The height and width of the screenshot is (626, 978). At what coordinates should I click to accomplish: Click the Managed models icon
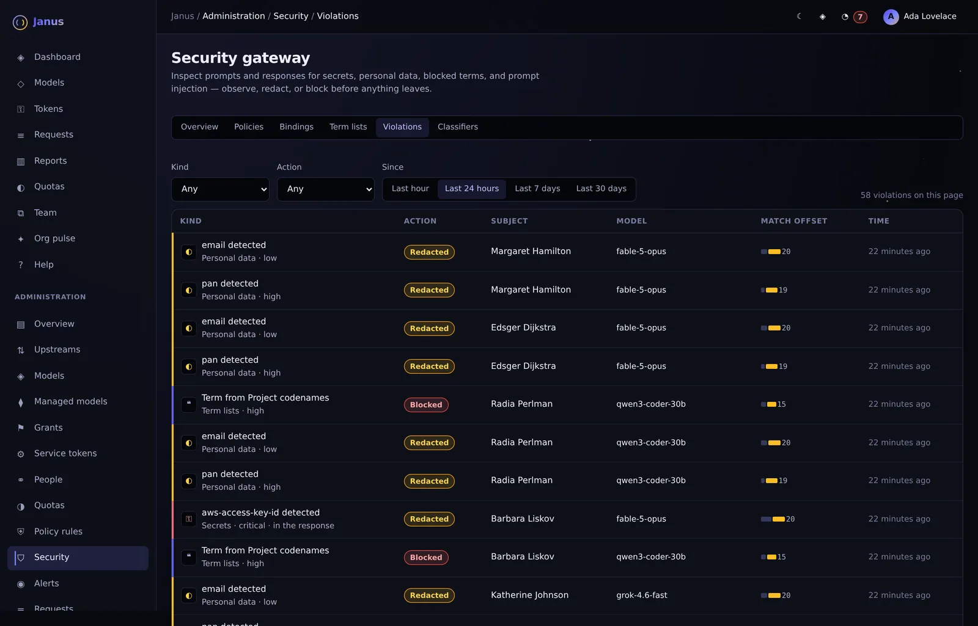pos(21,402)
